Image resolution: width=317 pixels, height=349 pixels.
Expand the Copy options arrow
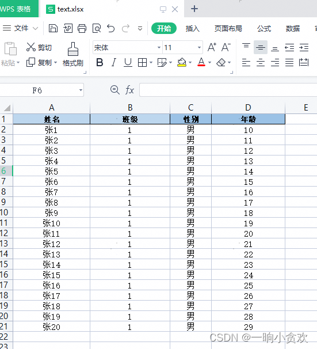(x=55, y=63)
